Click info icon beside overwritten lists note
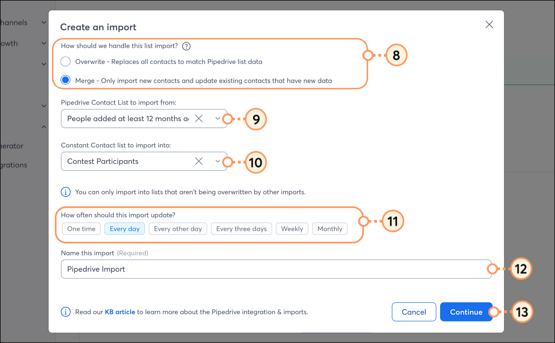Viewport: 555px width, 343px height. coord(66,192)
